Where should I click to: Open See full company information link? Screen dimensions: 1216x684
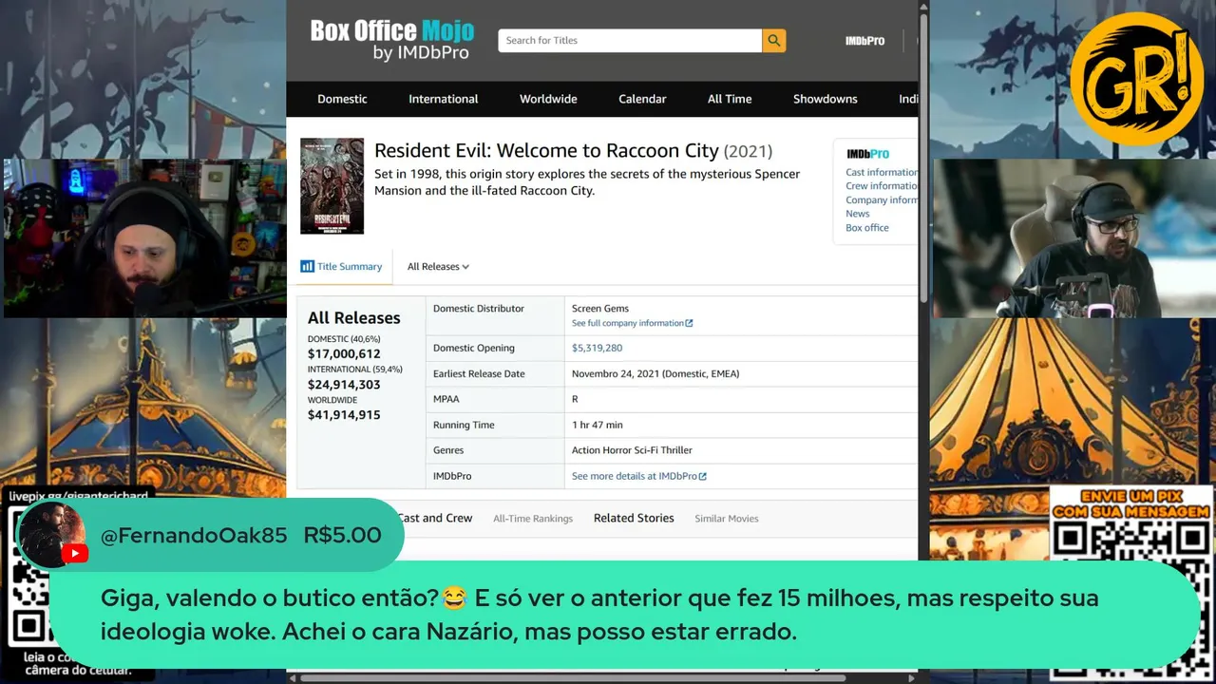(632, 323)
